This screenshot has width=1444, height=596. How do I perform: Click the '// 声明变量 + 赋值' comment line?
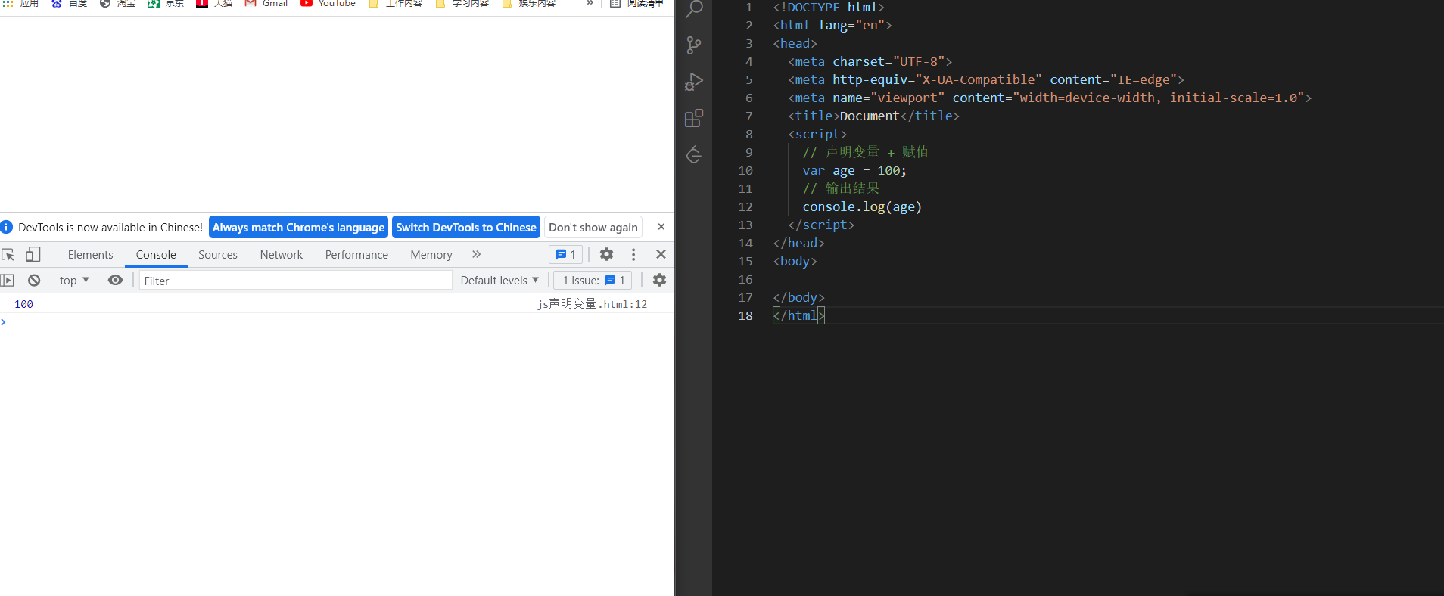click(866, 152)
